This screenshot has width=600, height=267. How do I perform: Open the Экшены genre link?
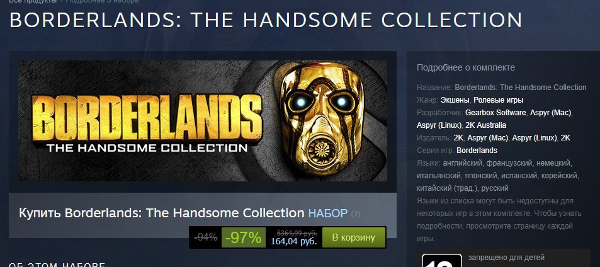coord(455,100)
